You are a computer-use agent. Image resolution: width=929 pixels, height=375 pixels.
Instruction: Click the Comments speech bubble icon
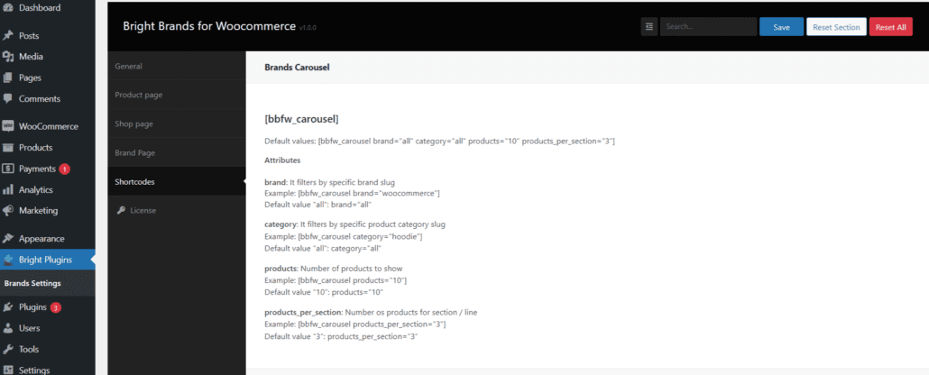coord(8,99)
